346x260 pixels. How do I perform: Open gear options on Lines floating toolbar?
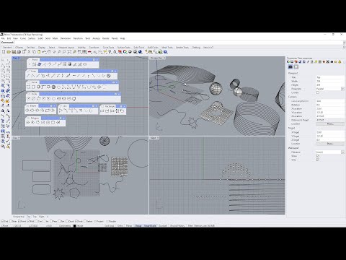pyautogui.click(x=112, y=71)
